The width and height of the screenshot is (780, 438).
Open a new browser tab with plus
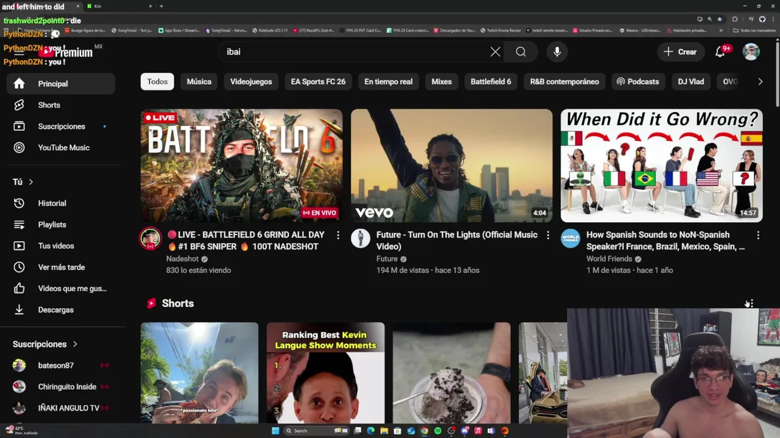coord(161,6)
